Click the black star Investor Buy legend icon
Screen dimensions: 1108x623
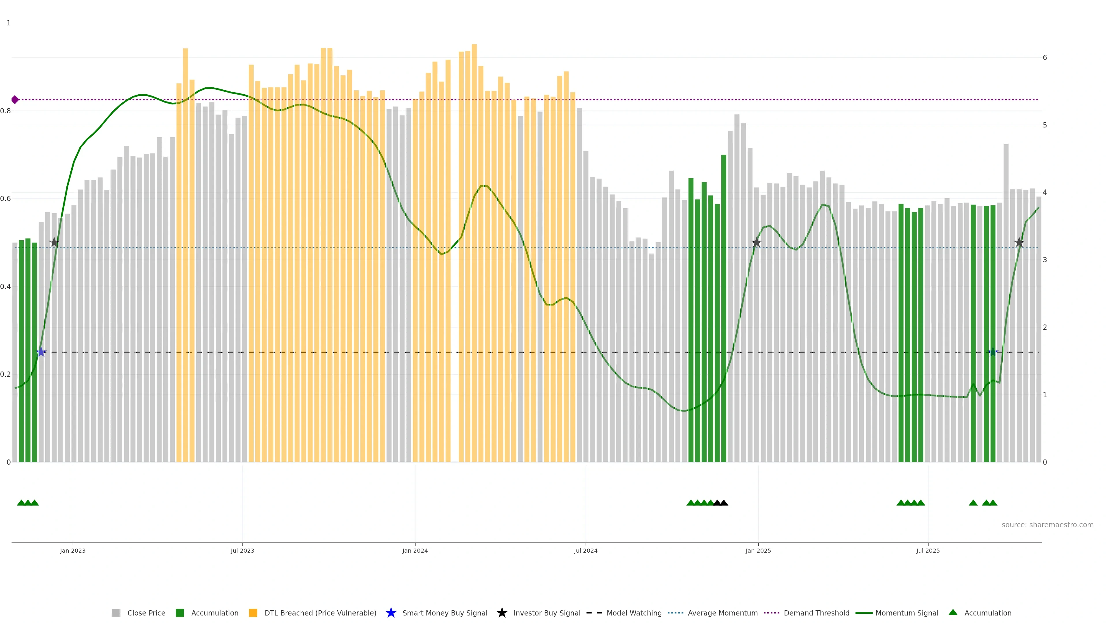click(501, 613)
